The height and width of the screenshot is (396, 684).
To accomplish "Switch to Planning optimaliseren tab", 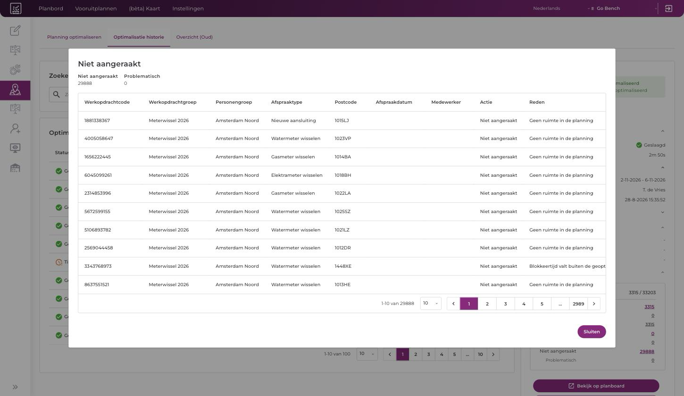I will click(x=74, y=37).
